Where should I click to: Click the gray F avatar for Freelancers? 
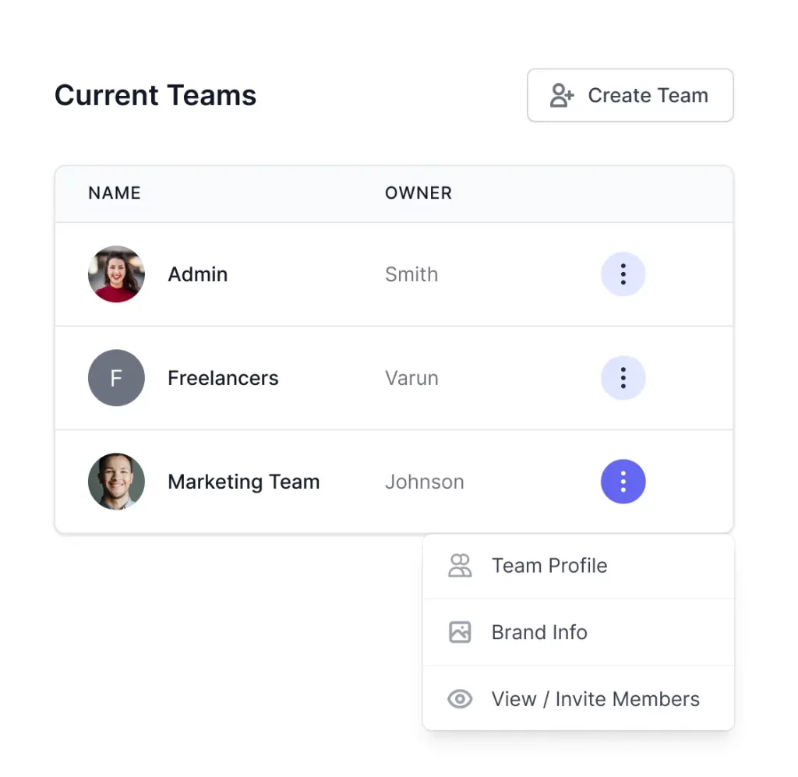(116, 378)
